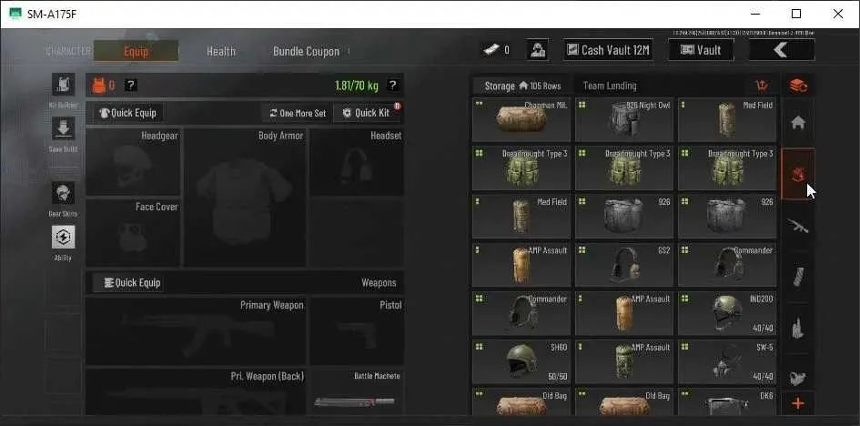Switch to the Health tab

click(x=221, y=51)
